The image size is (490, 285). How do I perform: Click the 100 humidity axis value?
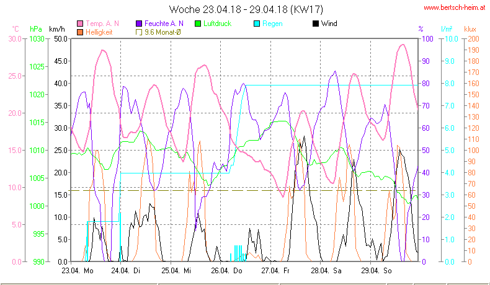[427, 39]
